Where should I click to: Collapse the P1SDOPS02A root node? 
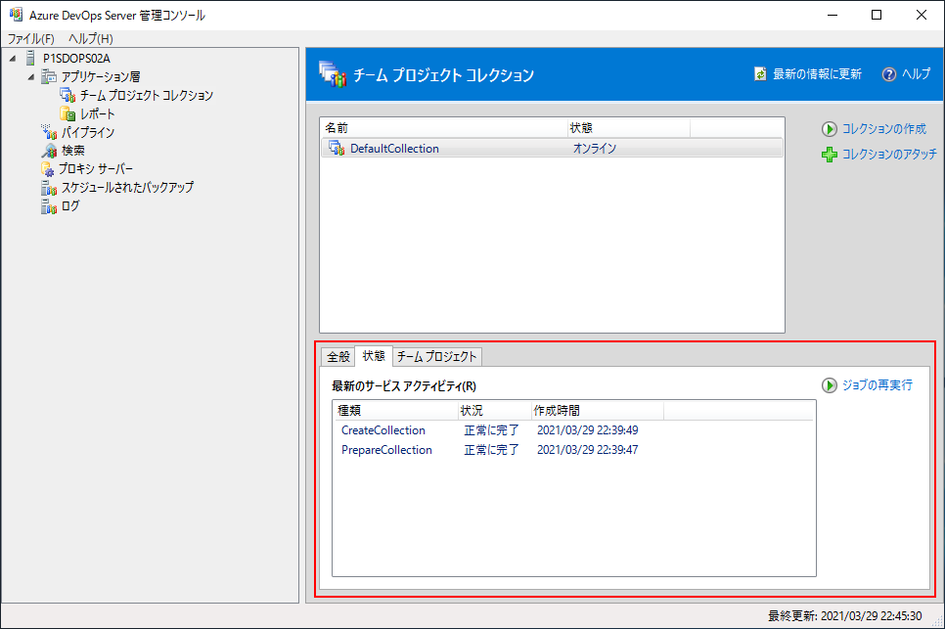(13, 59)
